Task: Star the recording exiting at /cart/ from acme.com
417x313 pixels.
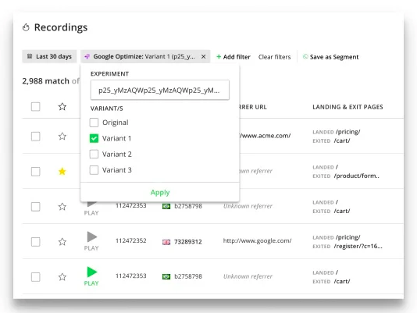Action: click(62, 137)
